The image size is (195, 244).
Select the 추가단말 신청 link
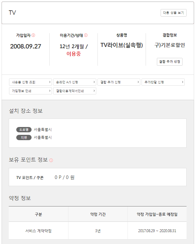[163, 82]
